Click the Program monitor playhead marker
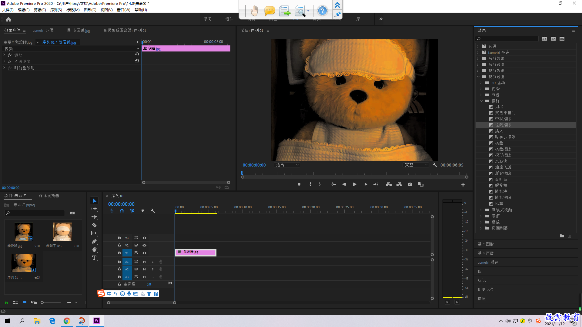582x327 pixels. click(242, 173)
